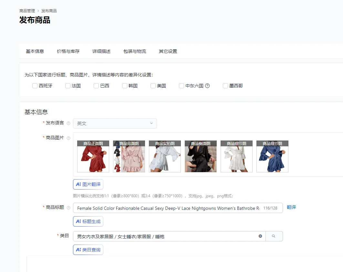
Task: Click help icon next to 发布语言
Action: click(x=68, y=123)
